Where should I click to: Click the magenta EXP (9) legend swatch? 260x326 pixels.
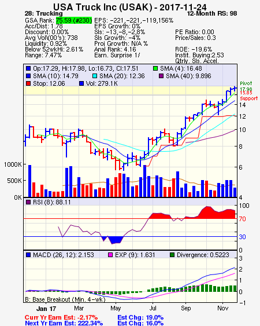[110, 255]
